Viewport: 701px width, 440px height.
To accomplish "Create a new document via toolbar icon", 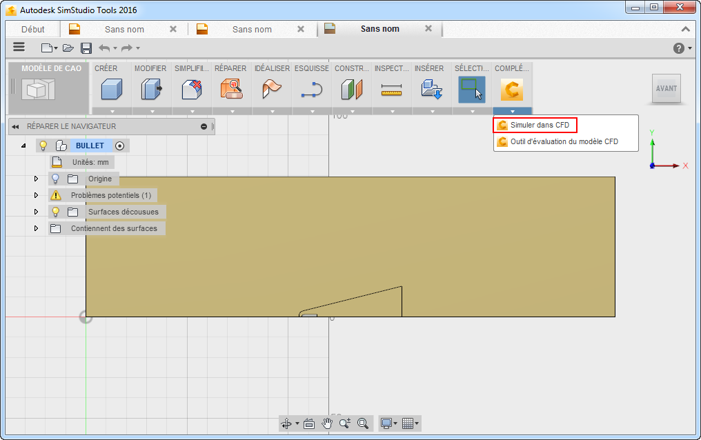I will 46,48.
